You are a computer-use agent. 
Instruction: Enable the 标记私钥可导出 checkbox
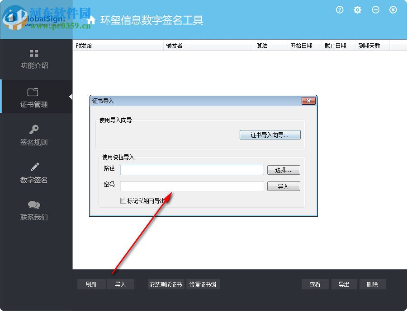[x=122, y=200]
